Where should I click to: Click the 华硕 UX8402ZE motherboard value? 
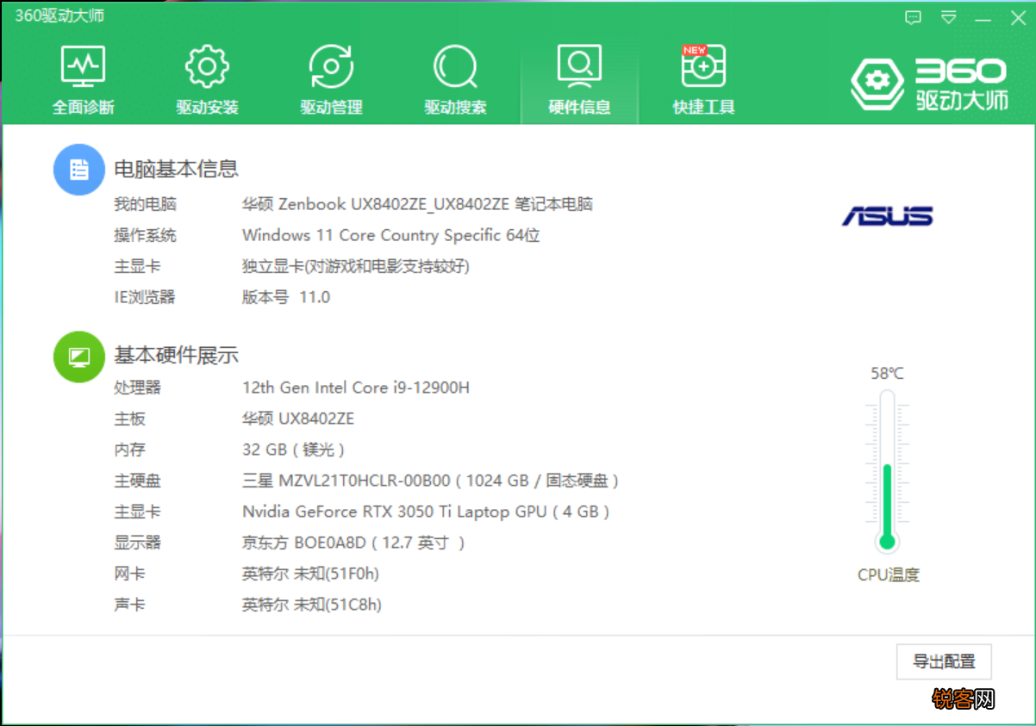(x=298, y=419)
